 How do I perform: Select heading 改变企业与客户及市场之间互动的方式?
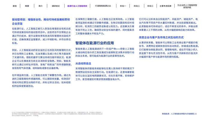click(x=161, y=37)
